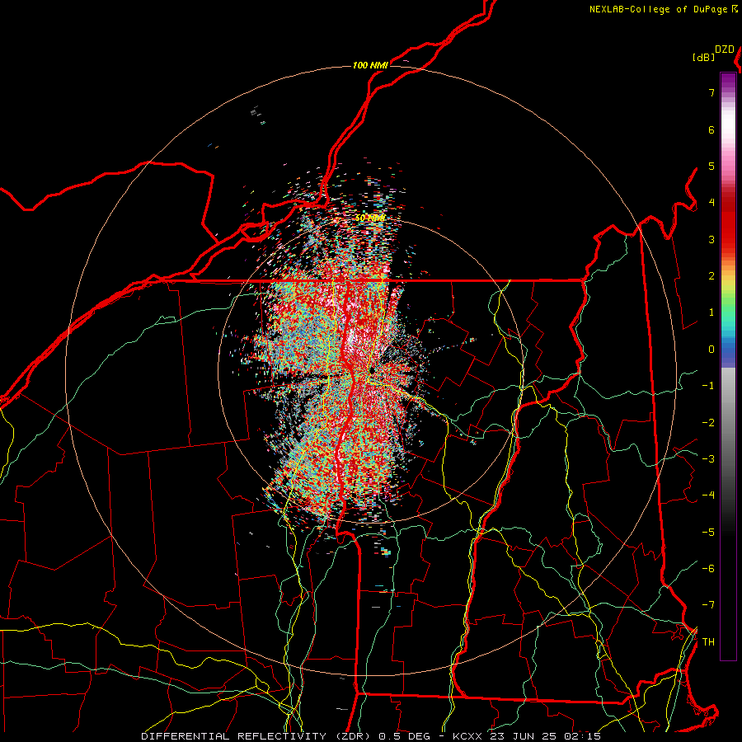
Task: Click the 5 value on the color scale
Action: pyautogui.click(x=711, y=166)
